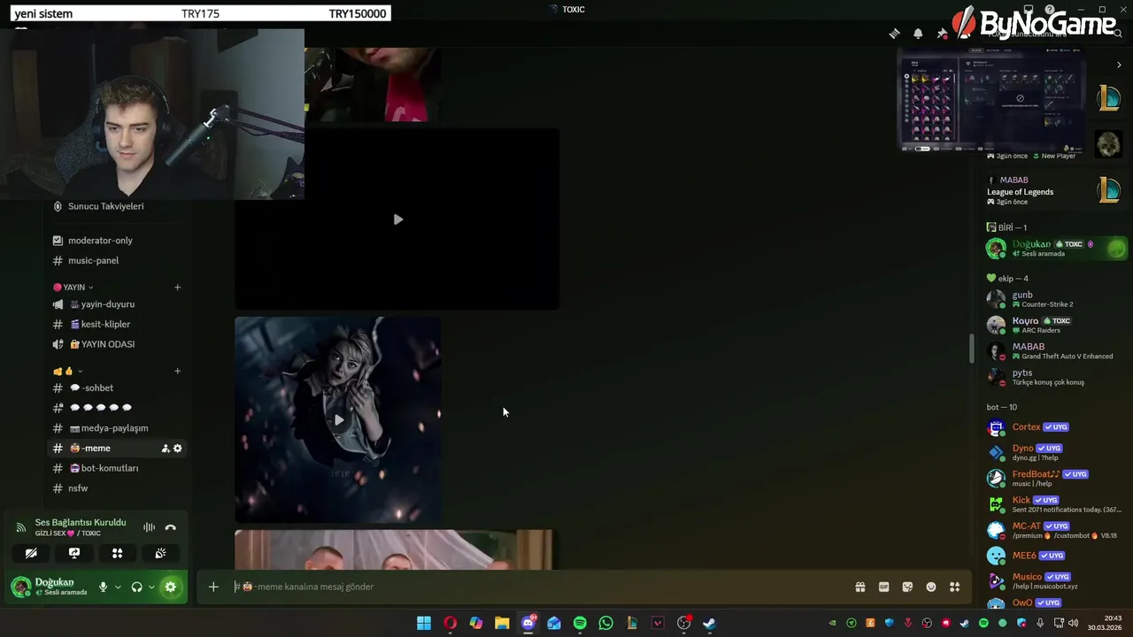Open system volume tray icon
The width and height of the screenshot is (1133, 637).
point(1075,623)
